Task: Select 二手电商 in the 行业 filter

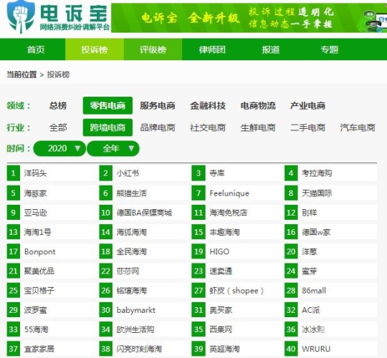Action: [307, 127]
